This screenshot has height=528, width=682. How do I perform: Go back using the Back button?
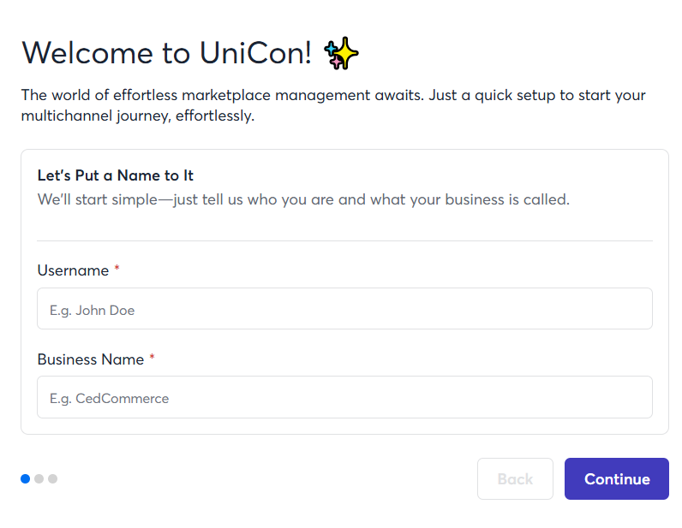515,479
